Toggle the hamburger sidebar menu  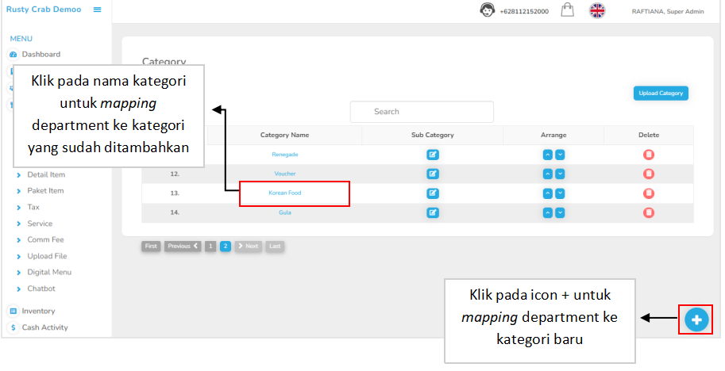pyautogui.click(x=98, y=10)
